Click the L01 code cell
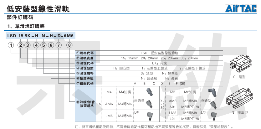The height and width of the screenshot is (129, 261). click(173, 119)
